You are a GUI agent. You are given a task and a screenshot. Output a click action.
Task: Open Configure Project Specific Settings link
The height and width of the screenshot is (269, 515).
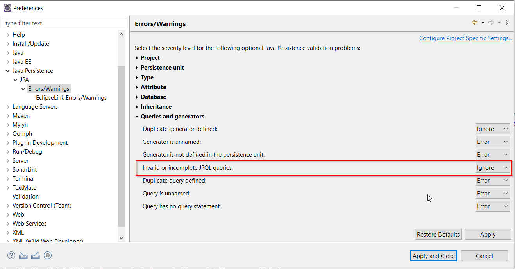pos(465,38)
